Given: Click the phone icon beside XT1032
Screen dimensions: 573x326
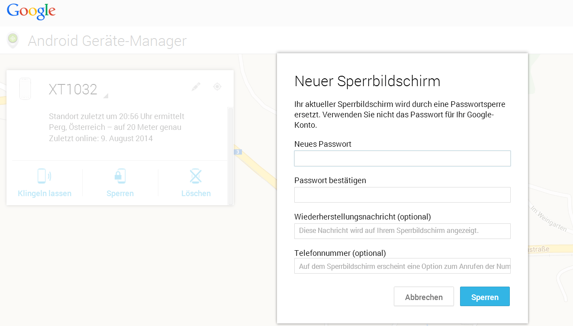Looking at the screenshot, I should [x=25, y=89].
